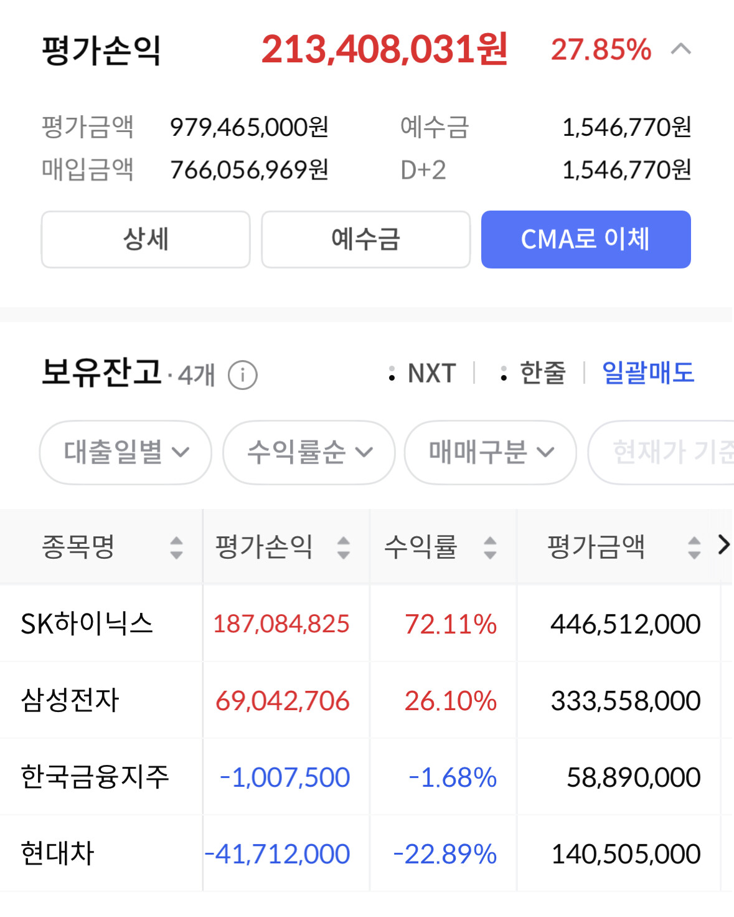The width and height of the screenshot is (734, 917).
Task: Tap the 상세 button
Action: pyautogui.click(x=146, y=239)
